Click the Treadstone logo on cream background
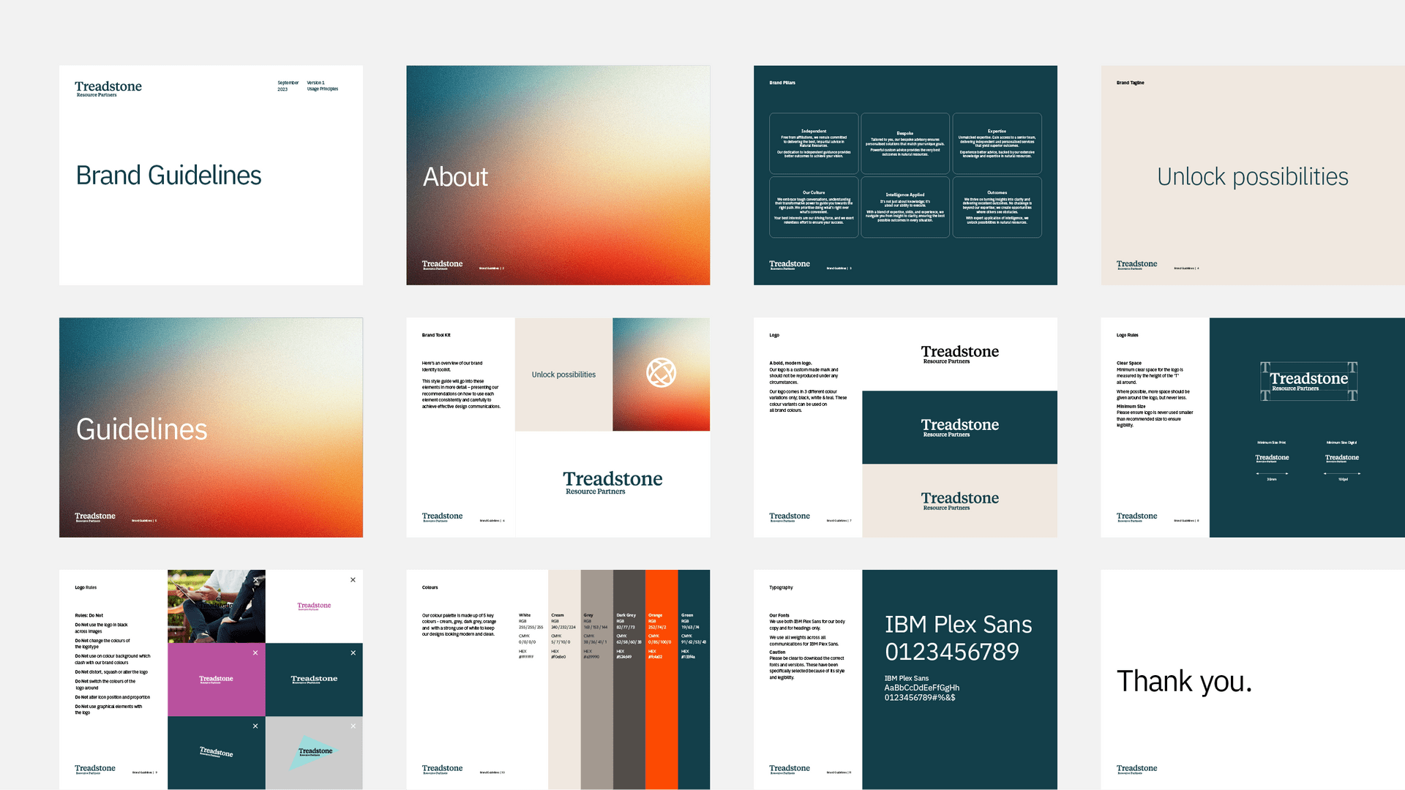1405x790 pixels. (x=959, y=500)
